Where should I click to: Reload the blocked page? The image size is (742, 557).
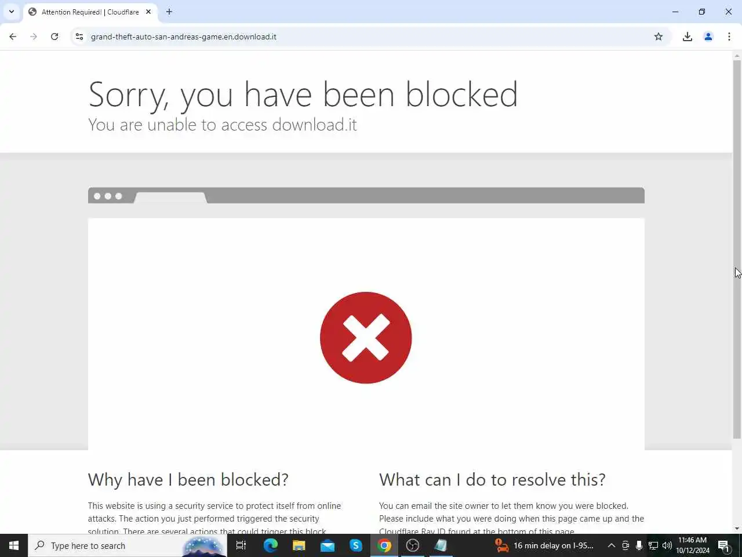tap(54, 37)
